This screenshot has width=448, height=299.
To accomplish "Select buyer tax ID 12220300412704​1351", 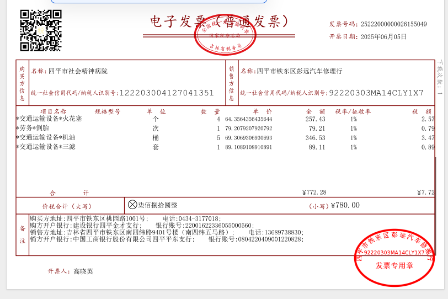I will pos(167,93).
